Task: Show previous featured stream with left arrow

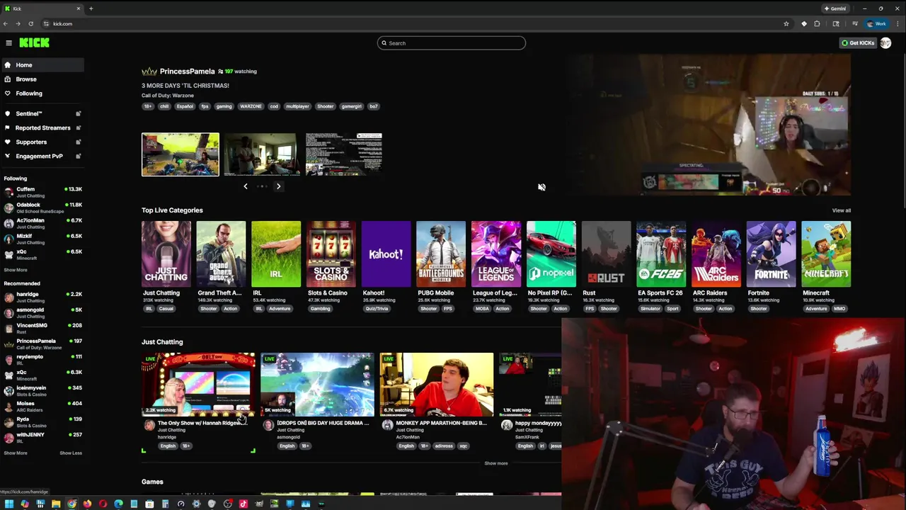Action: pyautogui.click(x=246, y=186)
